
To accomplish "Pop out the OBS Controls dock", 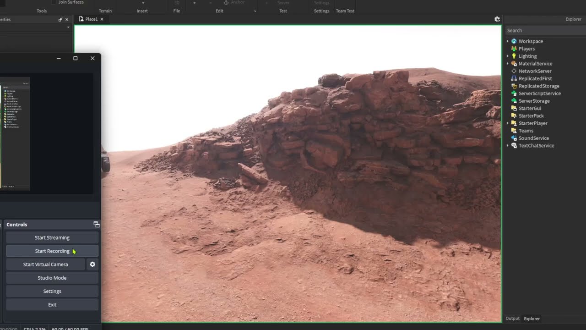I will pos(96,225).
